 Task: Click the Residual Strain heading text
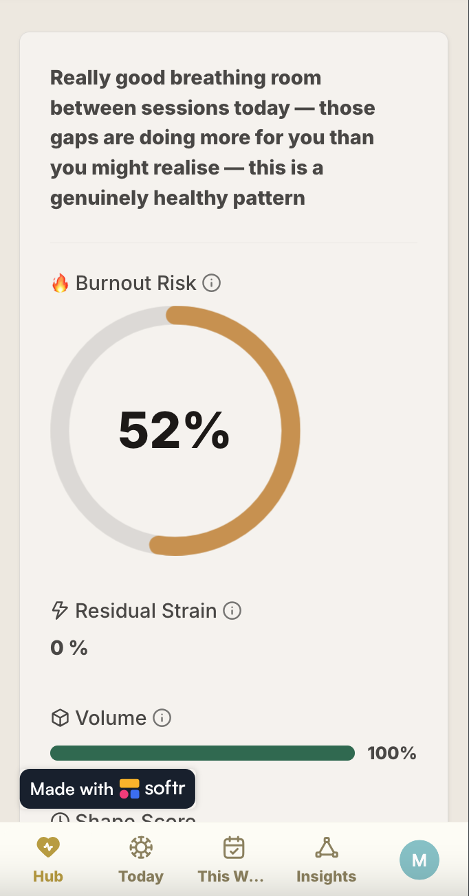point(146,611)
